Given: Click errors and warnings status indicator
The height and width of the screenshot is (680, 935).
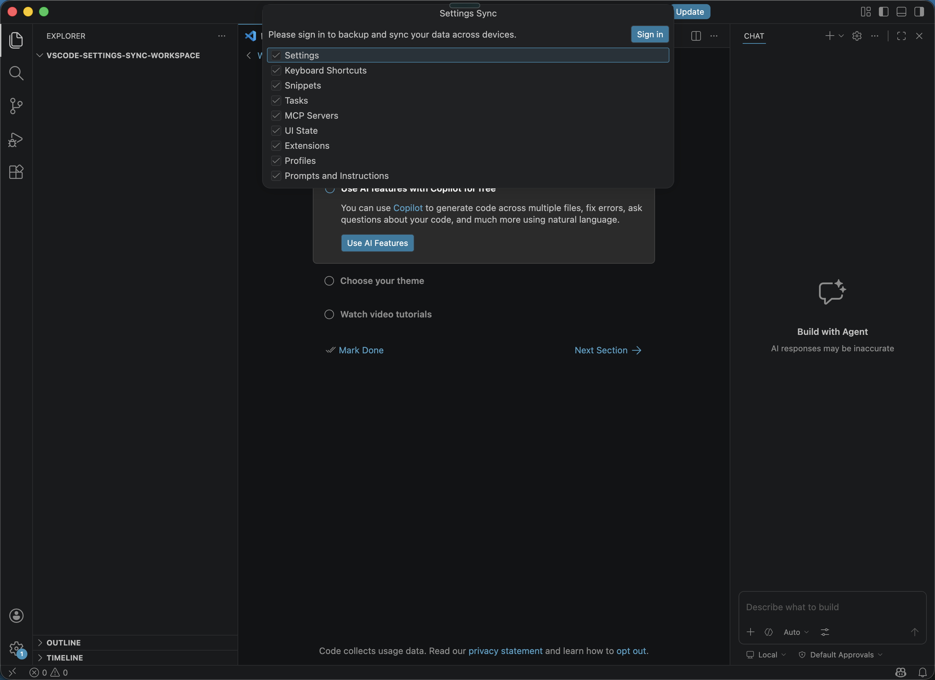Looking at the screenshot, I should pos(49,672).
